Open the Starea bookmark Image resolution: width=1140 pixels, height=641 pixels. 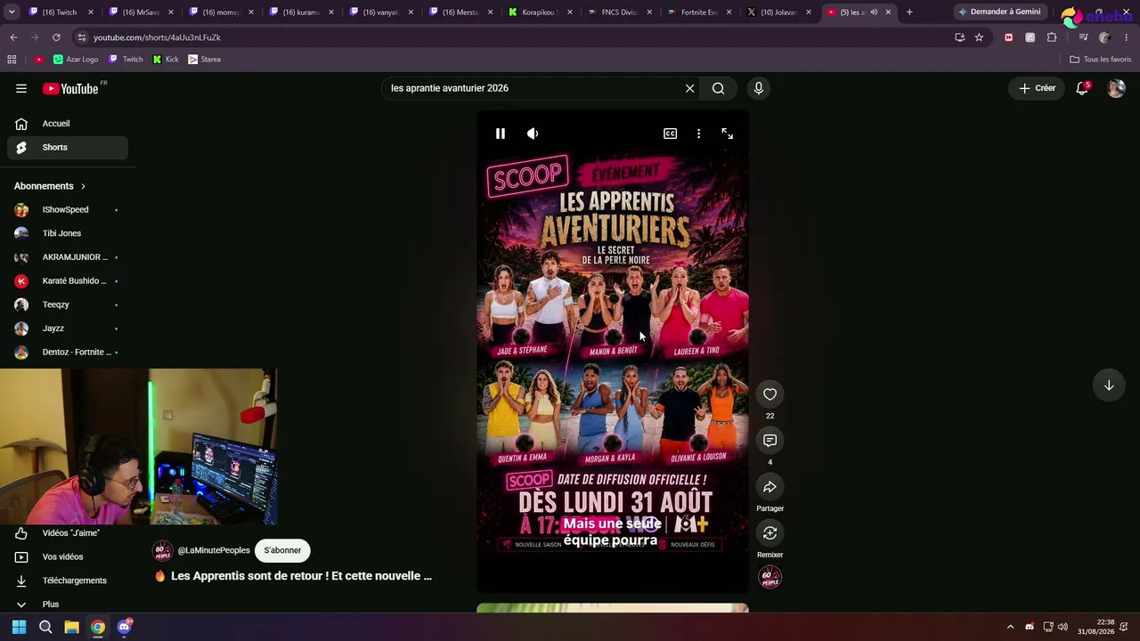[x=204, y=60]
